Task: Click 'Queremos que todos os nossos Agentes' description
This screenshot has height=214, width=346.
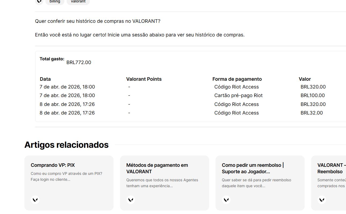Action: click(x=162, y=183)
